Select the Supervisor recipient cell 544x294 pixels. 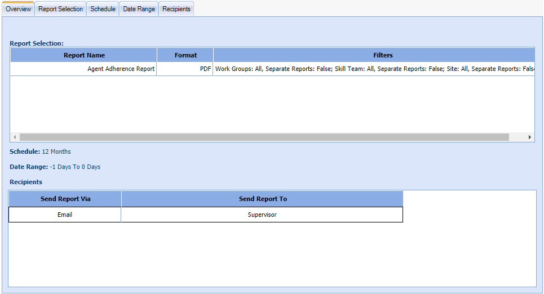tap(262, 215)
